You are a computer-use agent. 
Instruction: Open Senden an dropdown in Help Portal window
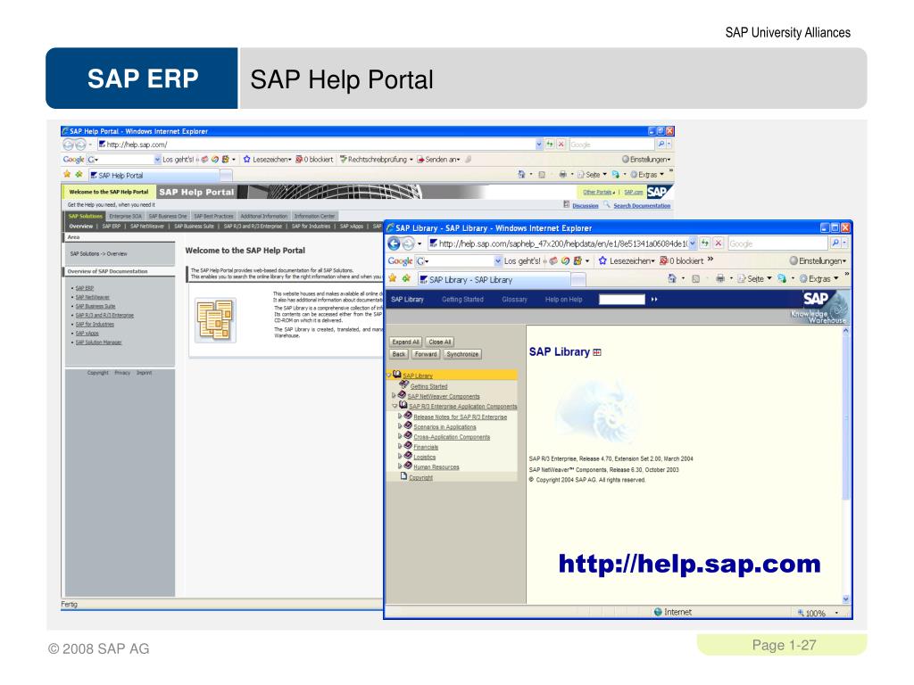[459, 159]
